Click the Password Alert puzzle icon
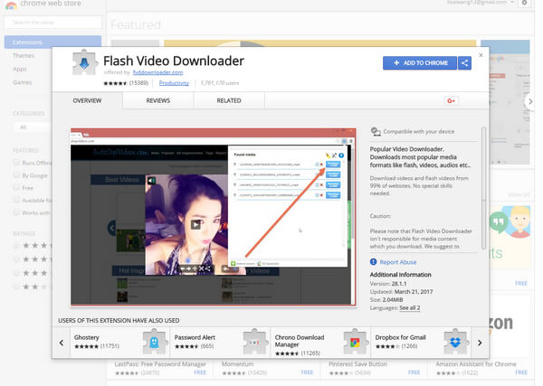 [255, 342]
